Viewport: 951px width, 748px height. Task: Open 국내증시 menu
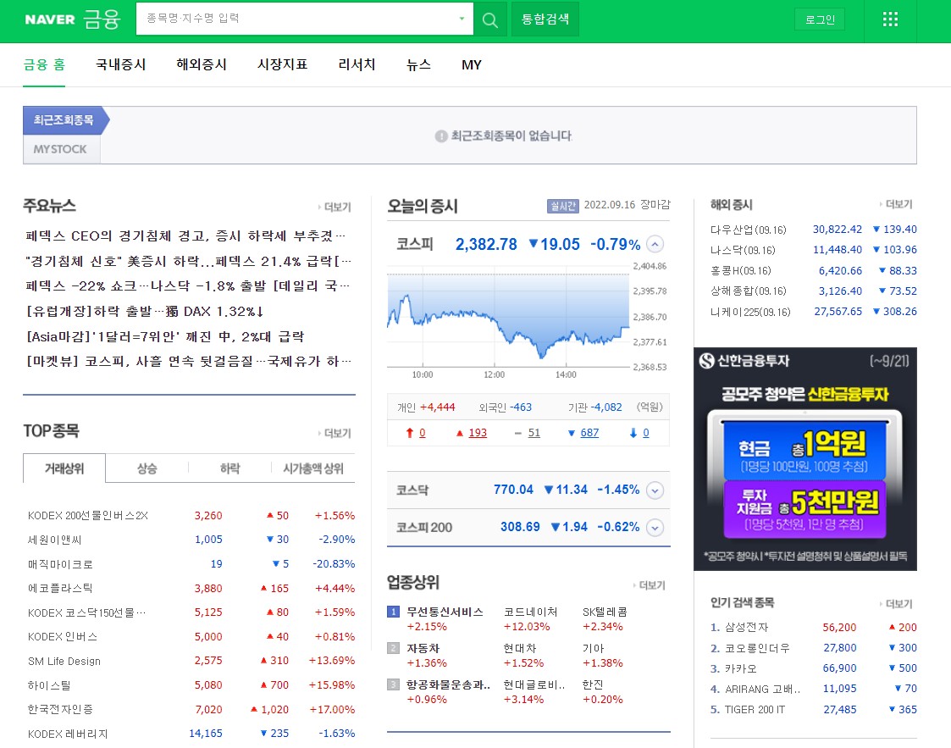(121, 65)
